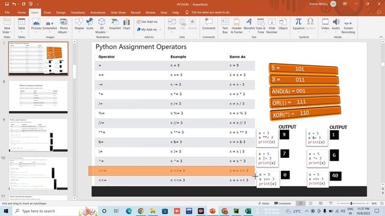
Task: Open Excel from the taskbar
Action: (248, 211)
